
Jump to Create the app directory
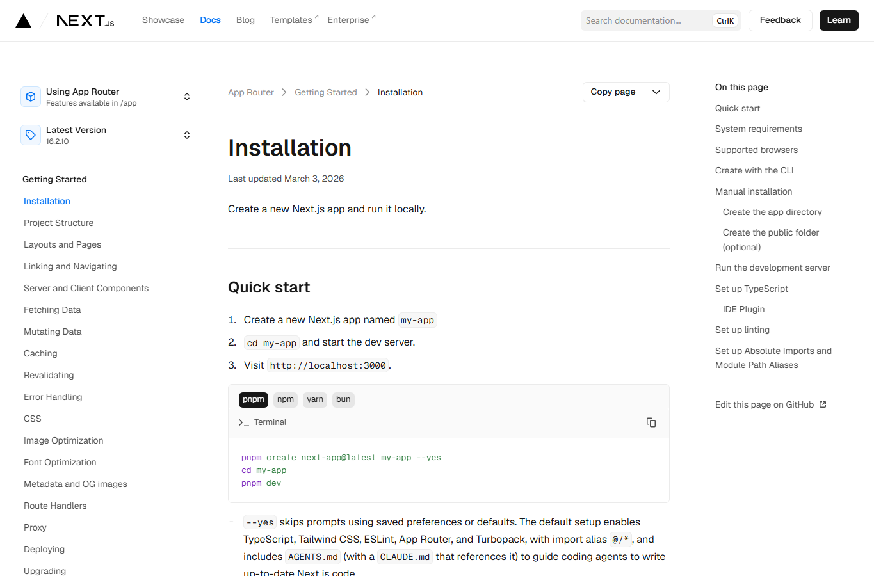(x=772, y=212)
